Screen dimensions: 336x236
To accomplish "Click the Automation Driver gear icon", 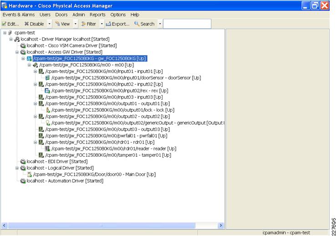I will click(23, 181).
